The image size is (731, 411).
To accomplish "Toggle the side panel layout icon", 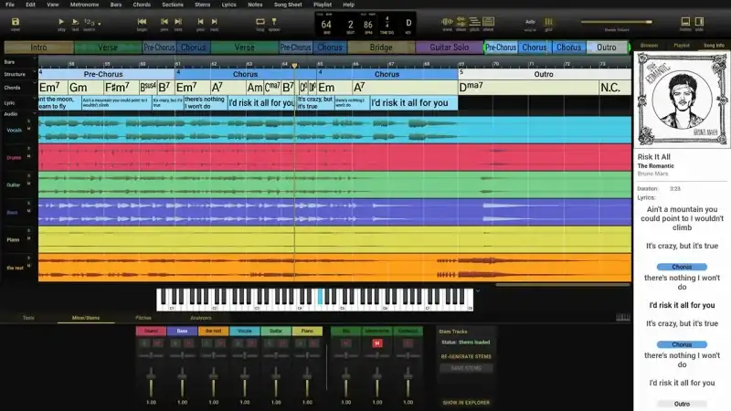I will (x=699, y=21).
